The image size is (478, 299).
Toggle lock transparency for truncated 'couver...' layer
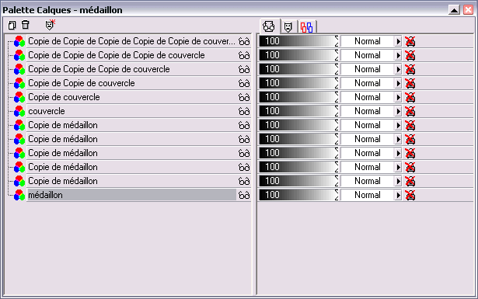click(x=410, y=41)
